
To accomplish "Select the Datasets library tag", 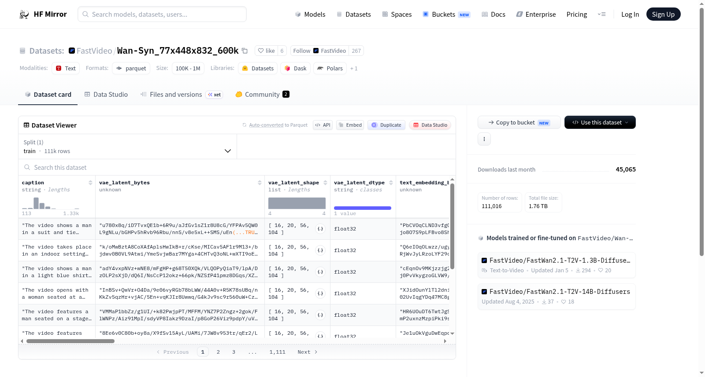I will click(258, 68).
